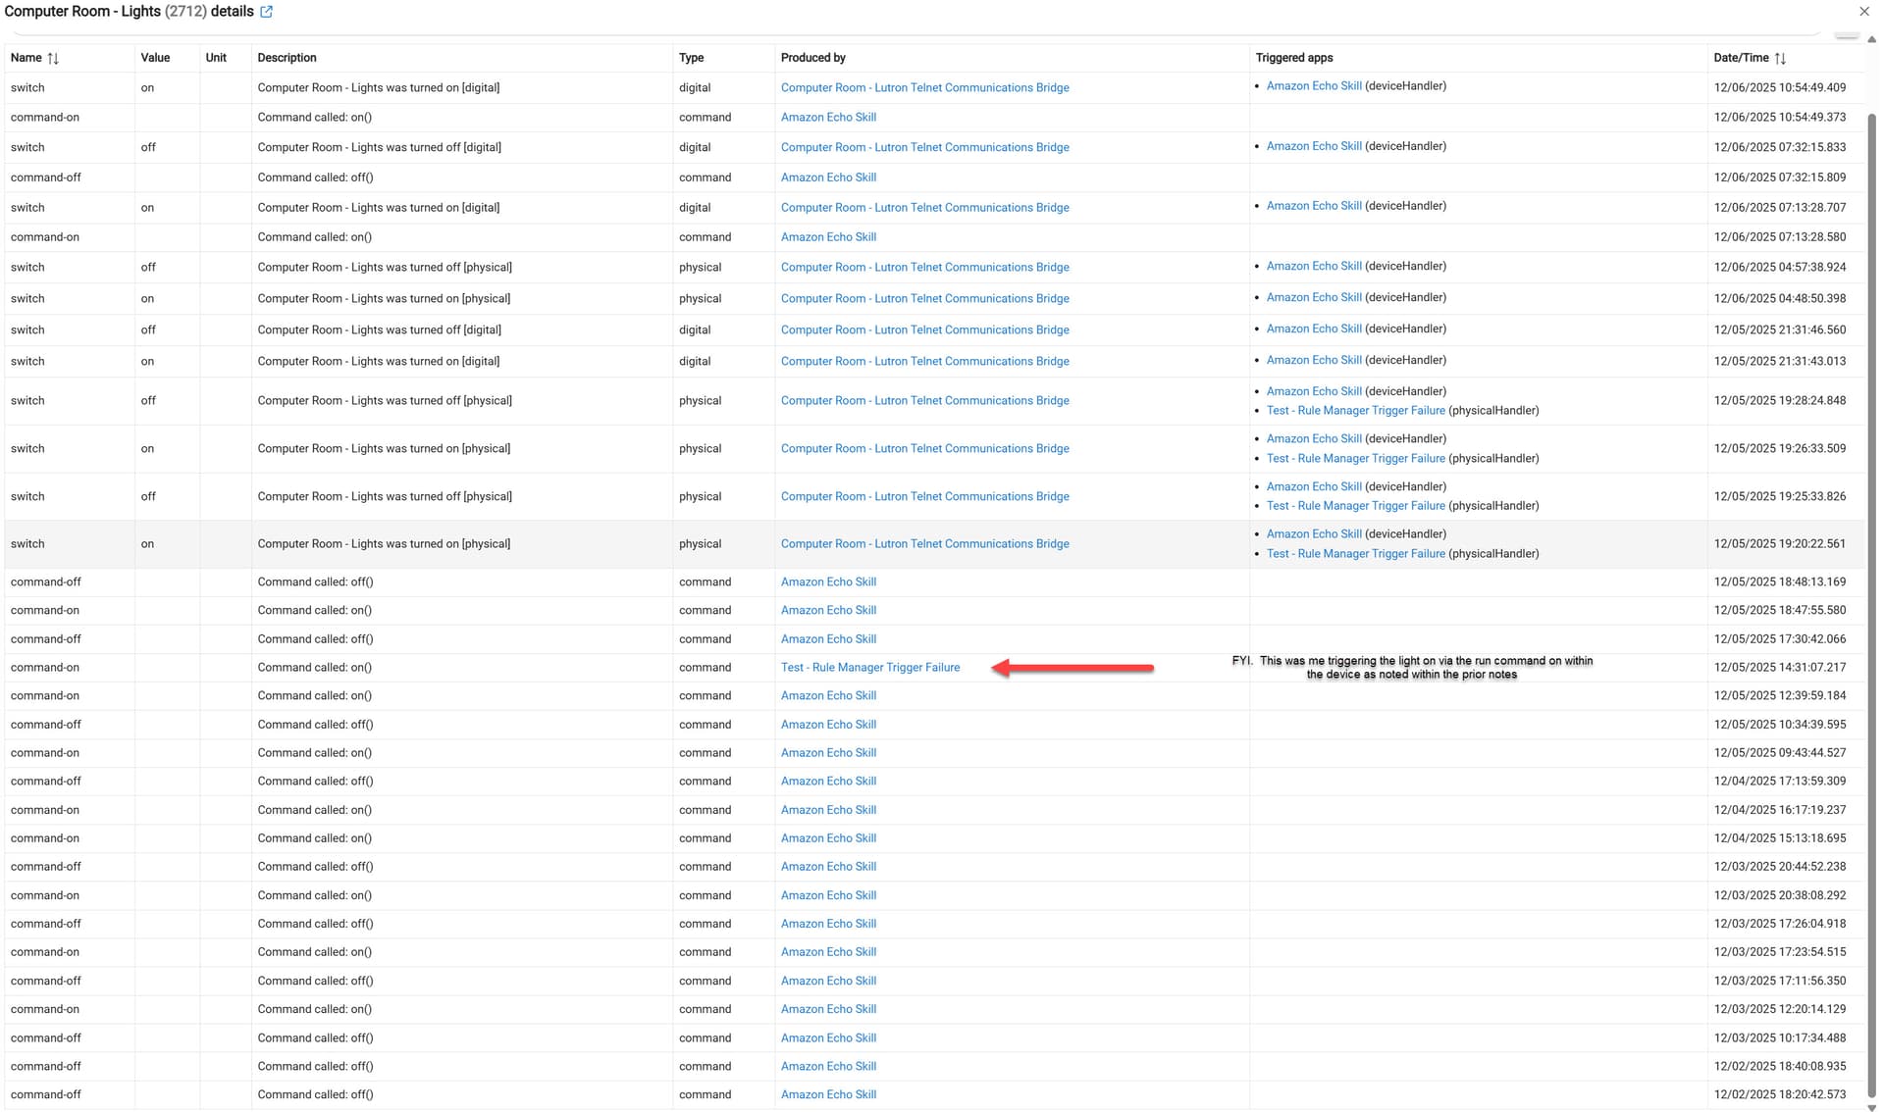Sort by Date/Time column arrows

click(1780, 59)
